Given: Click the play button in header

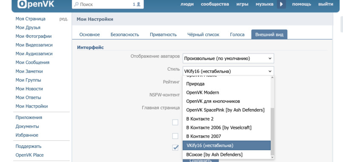Looking at the screenshot, I should point(281,4).
